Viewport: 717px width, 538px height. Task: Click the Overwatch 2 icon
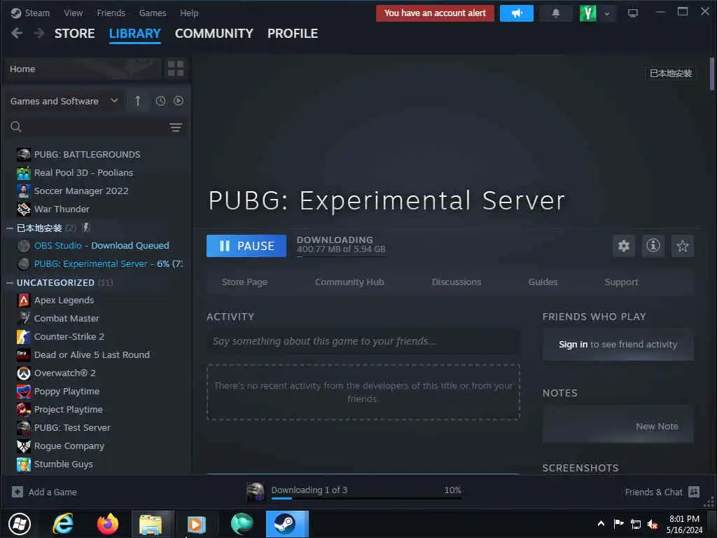coord(24,373)
